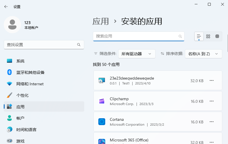Click the Microsoft 365 (Office) app name
The image size is (228, 144).
point(129,140)
